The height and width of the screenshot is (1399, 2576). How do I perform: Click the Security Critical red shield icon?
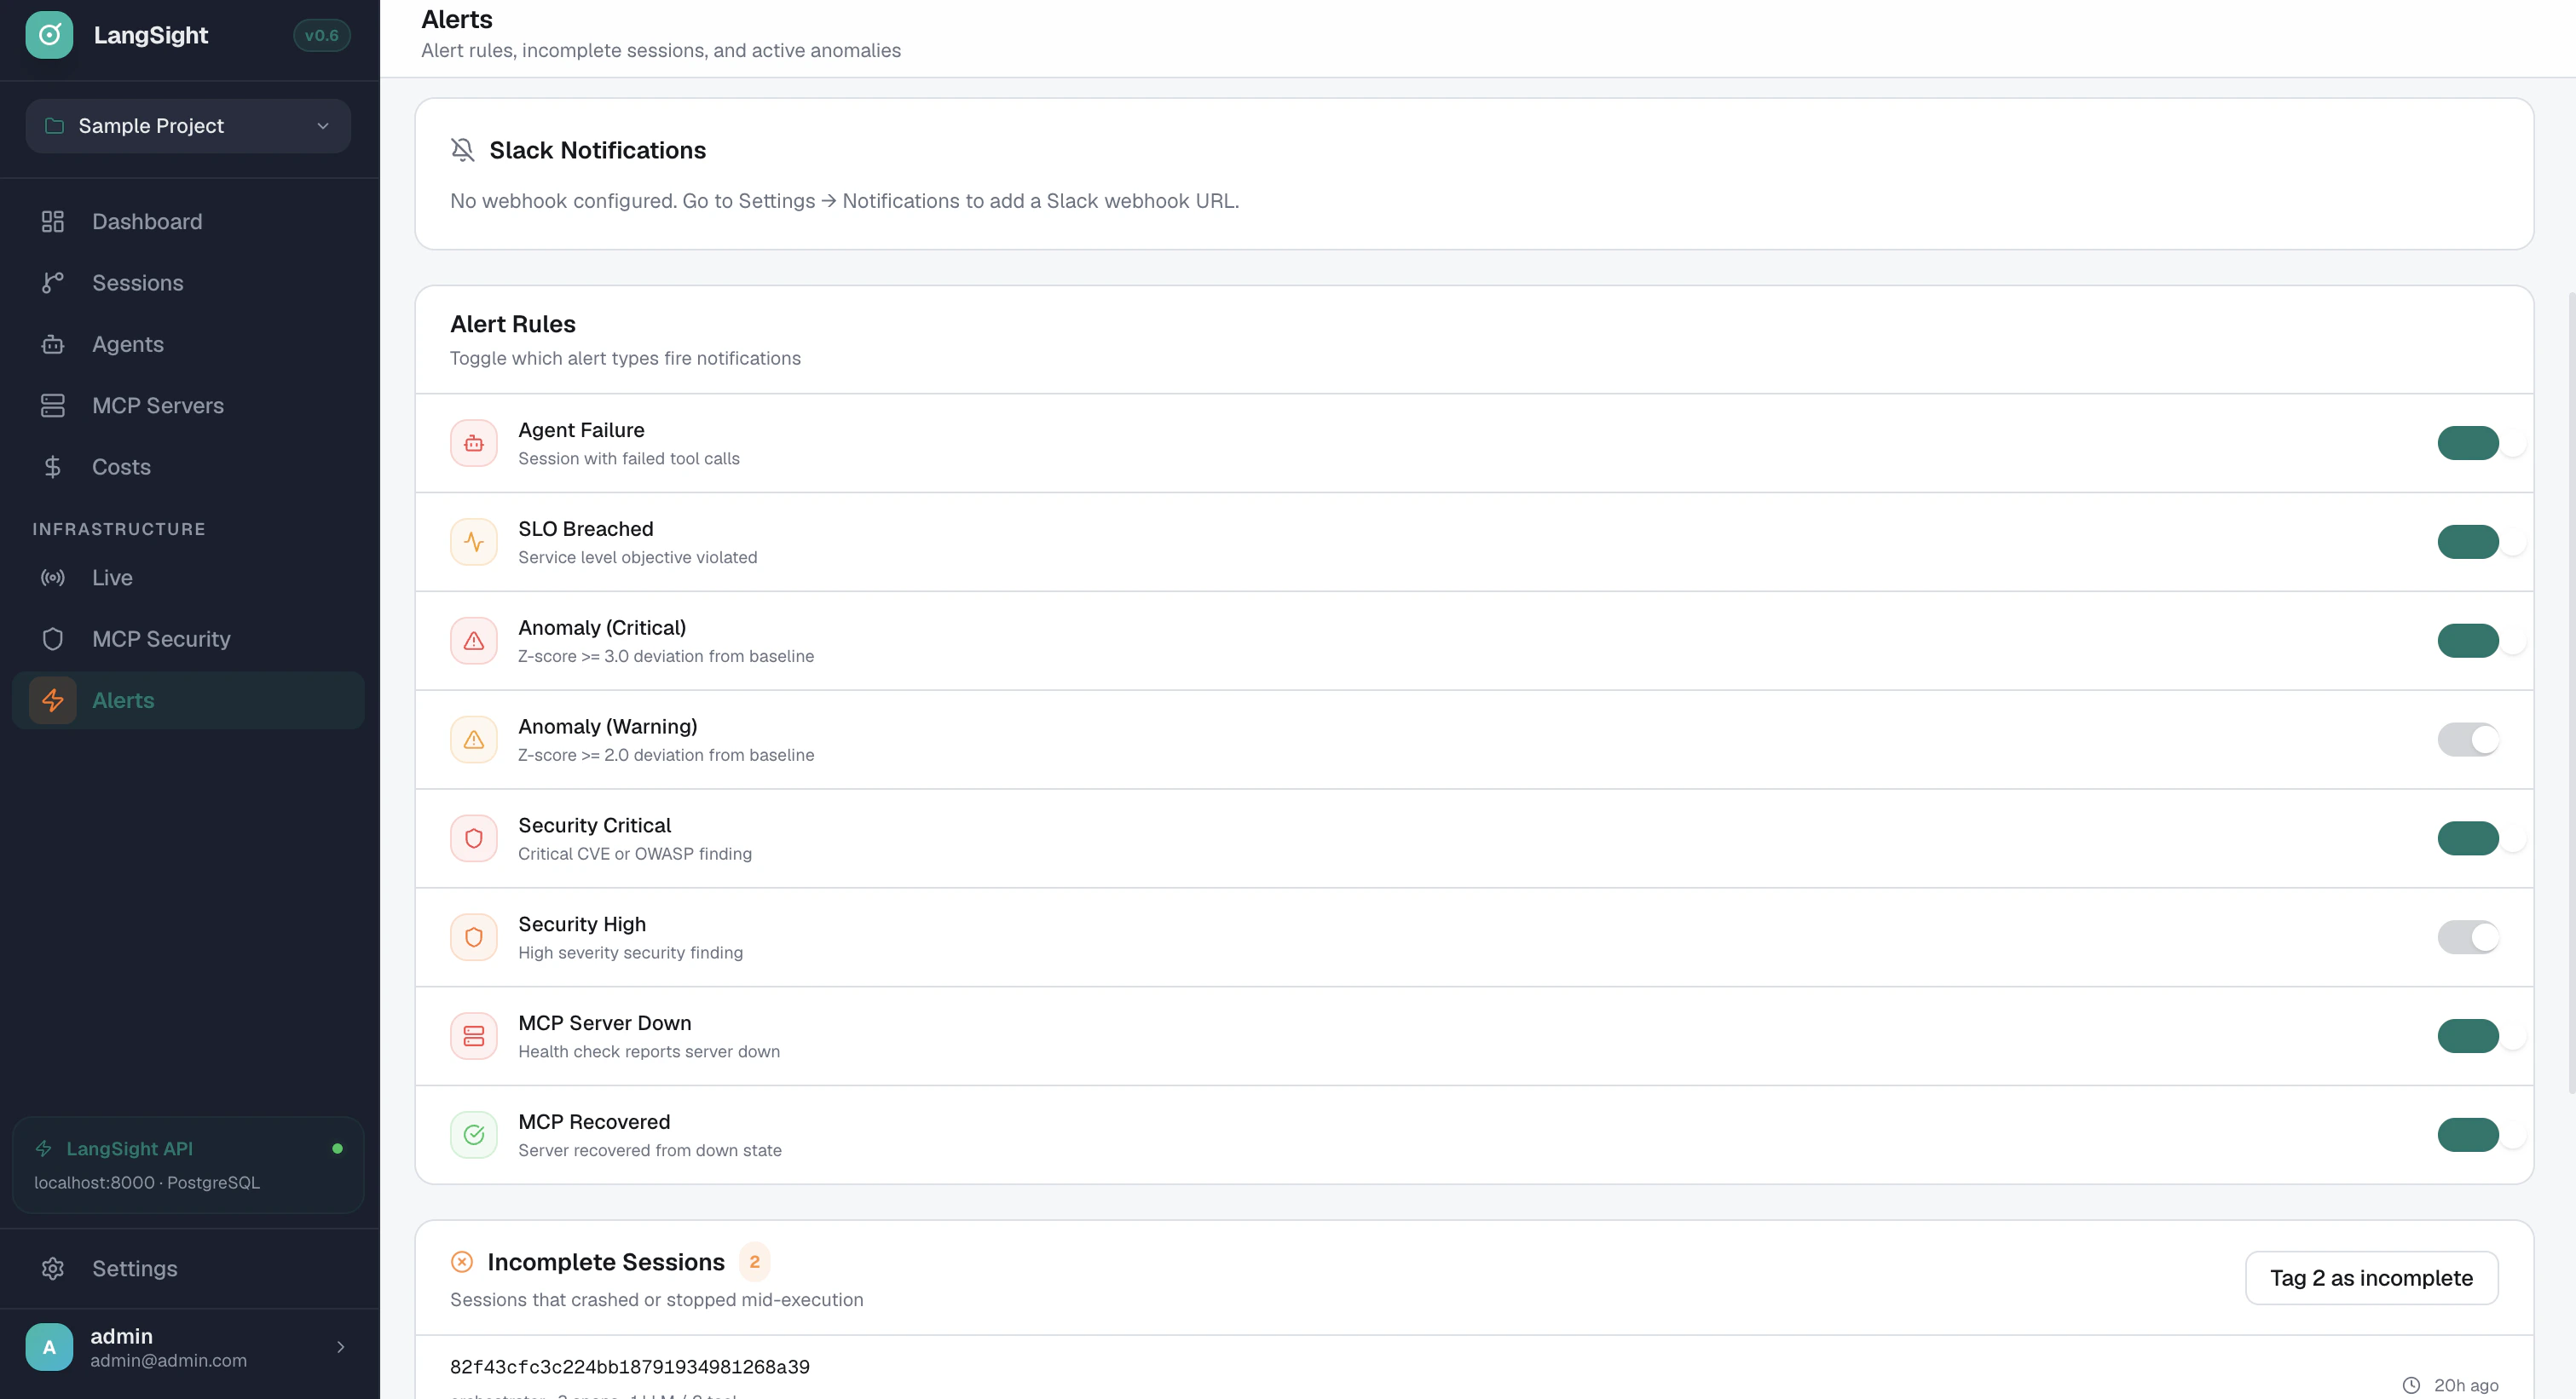pyautogui.click(x=474, y=838)
